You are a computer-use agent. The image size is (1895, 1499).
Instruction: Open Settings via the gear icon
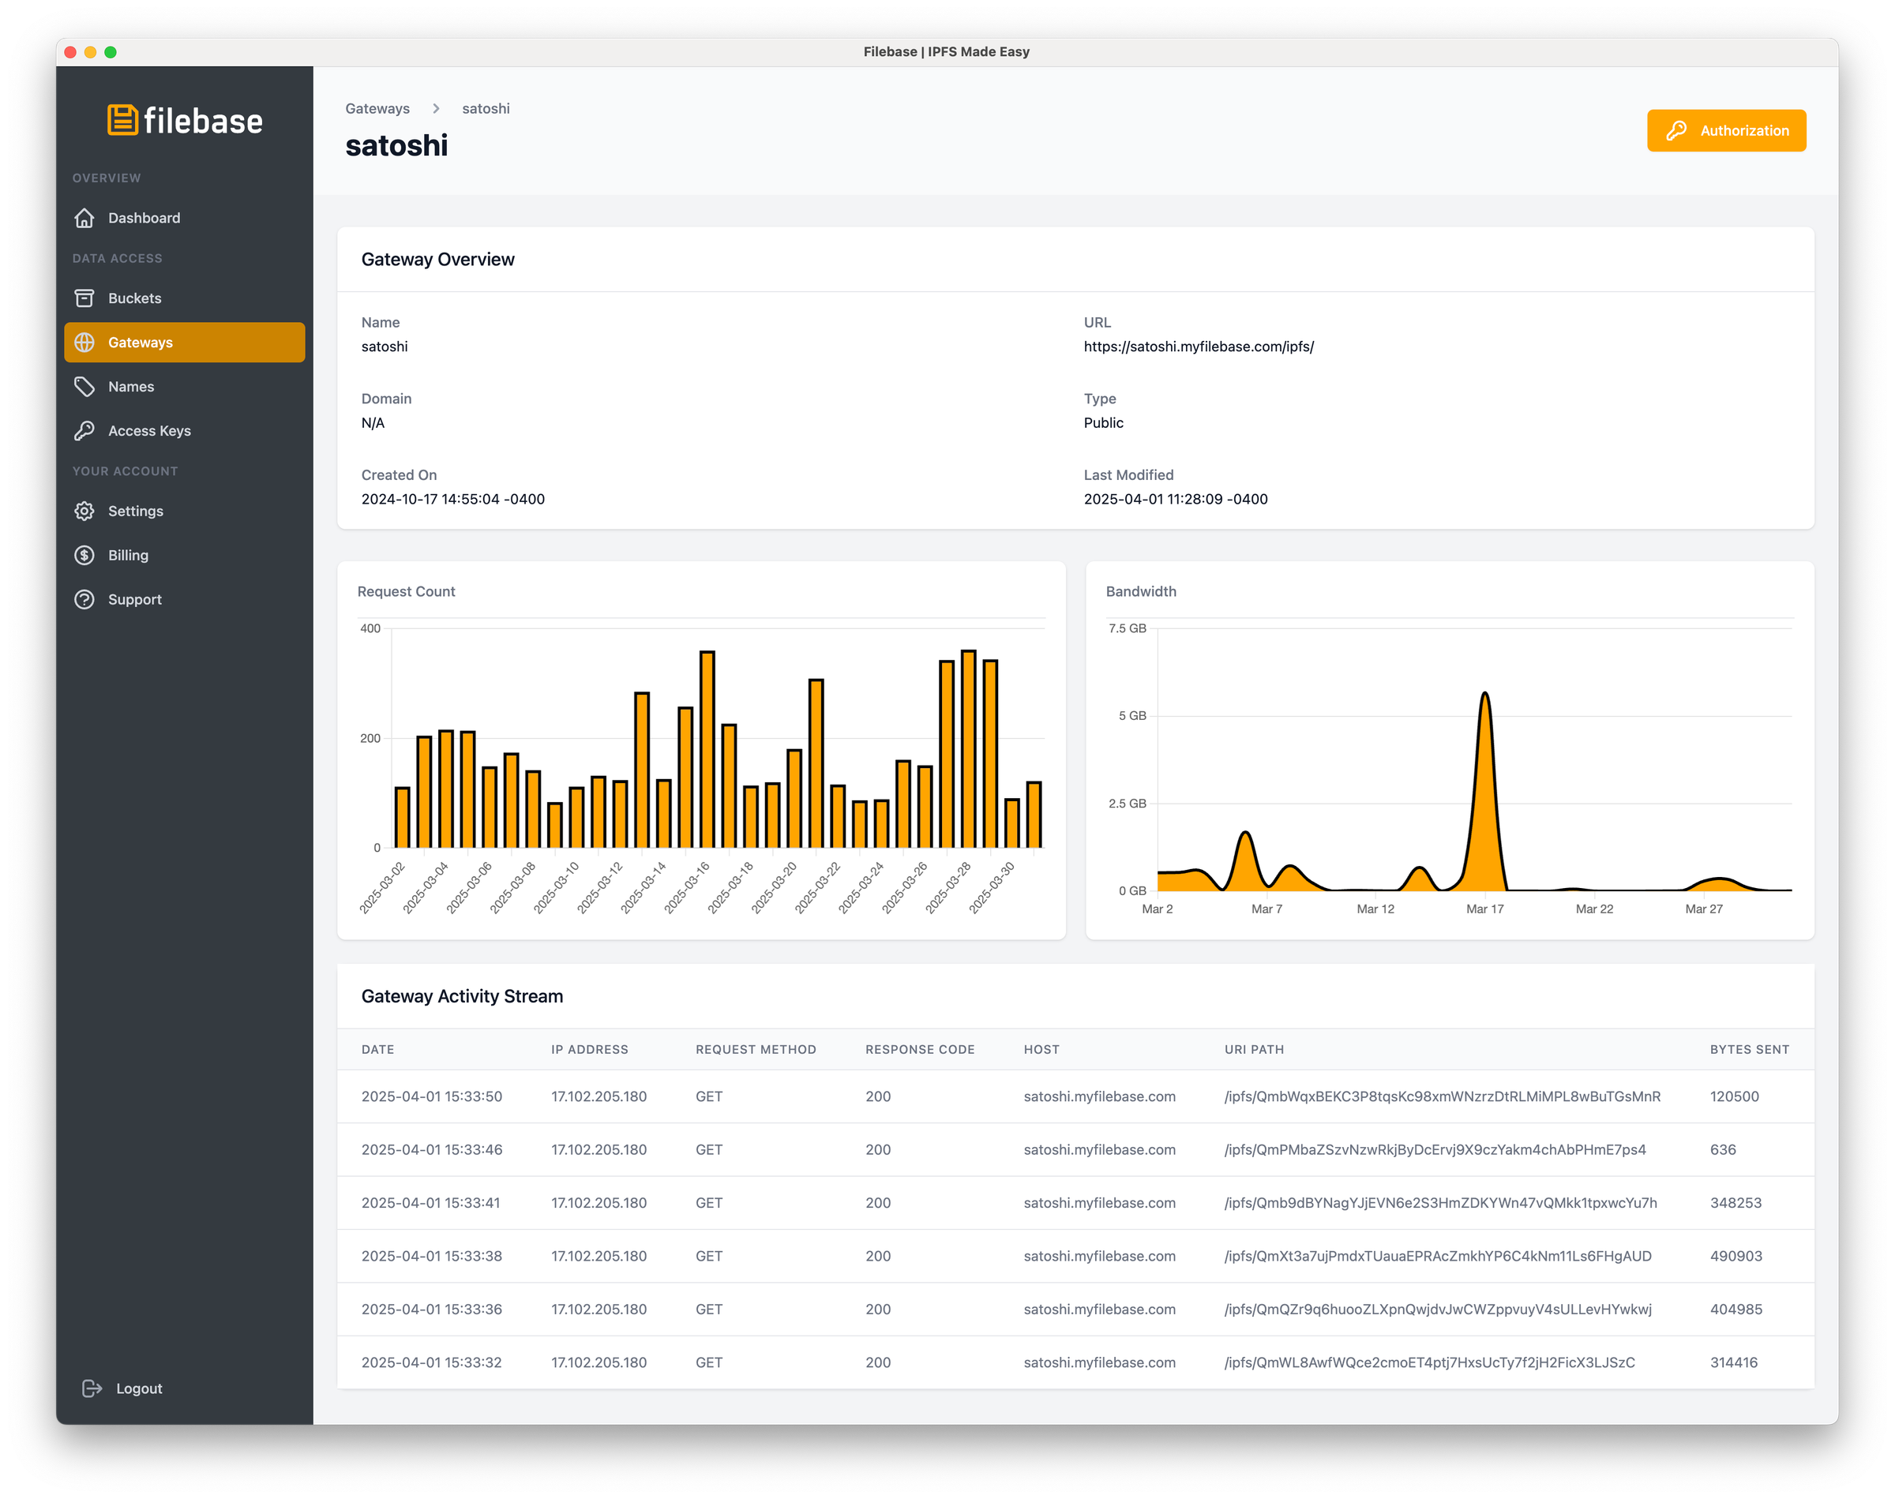(x=84, y=511)
